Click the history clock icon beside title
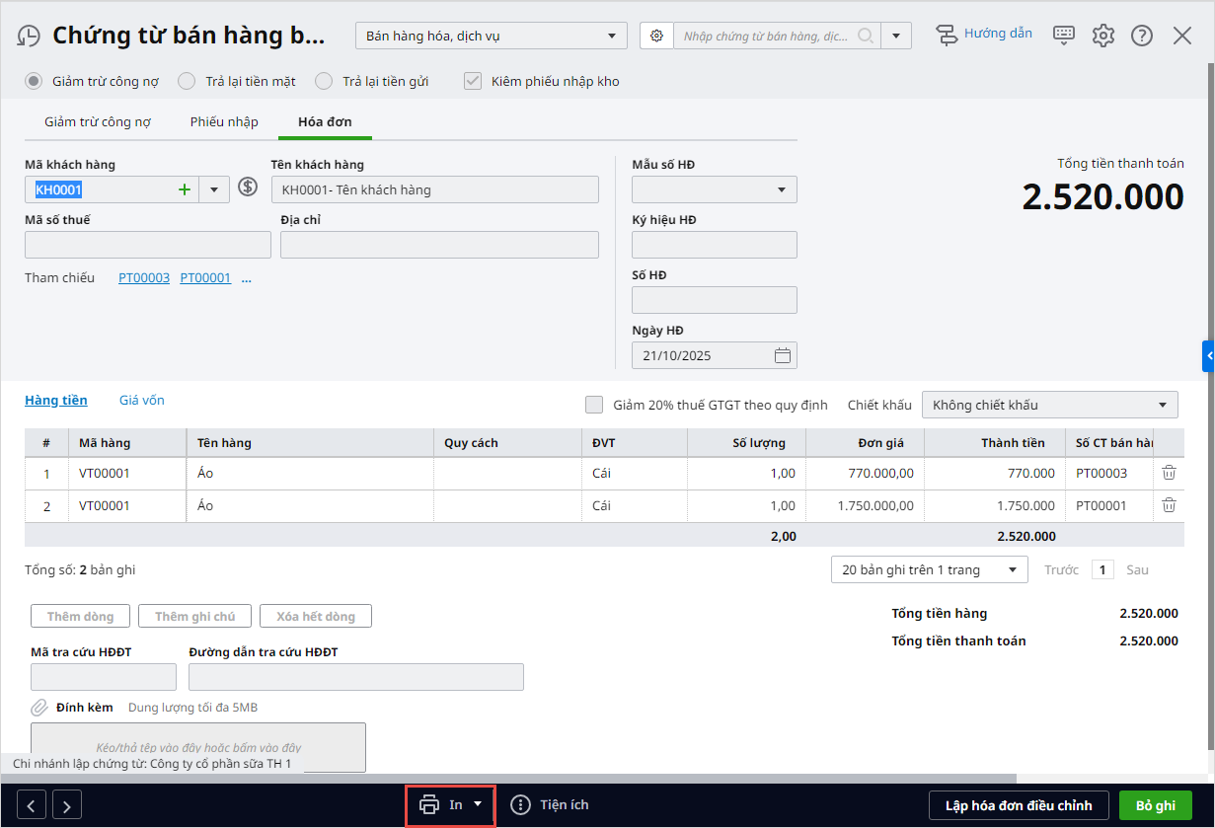 point(29,37)
